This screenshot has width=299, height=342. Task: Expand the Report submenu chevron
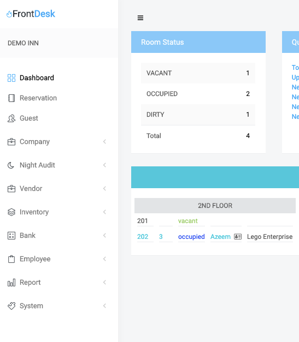point(105,282)
